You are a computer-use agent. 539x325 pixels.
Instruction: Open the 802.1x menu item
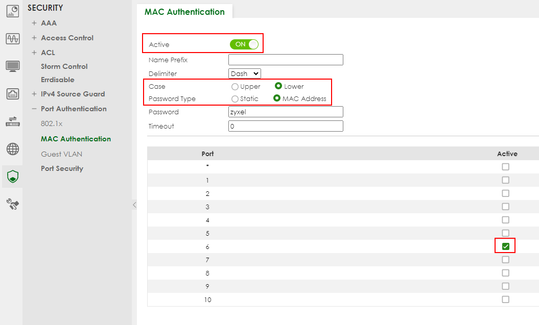[x=51, y=123]
